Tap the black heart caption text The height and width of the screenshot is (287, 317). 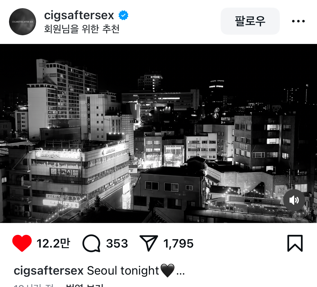pos(167,270)
